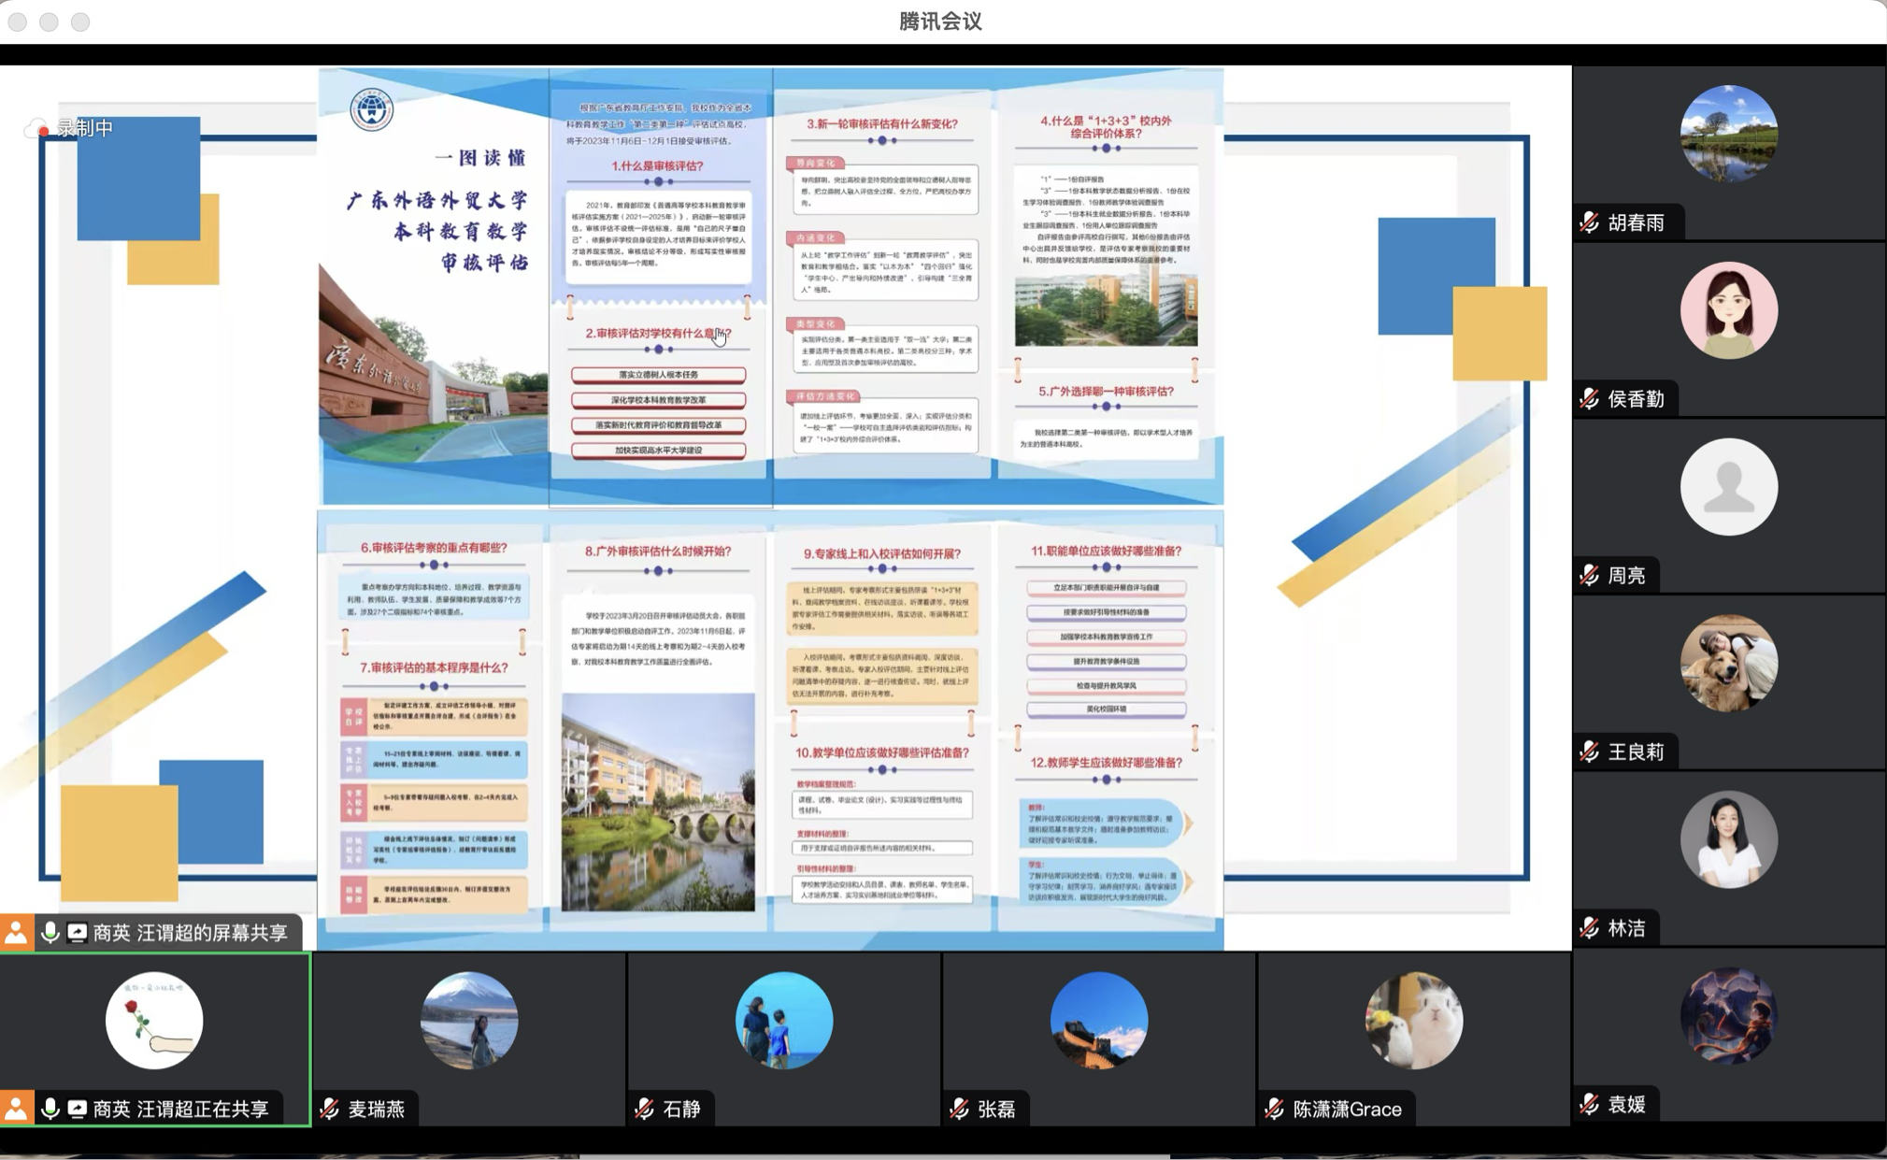Click 商英 汪谓超's rose avatar tile

point(154,1021)
